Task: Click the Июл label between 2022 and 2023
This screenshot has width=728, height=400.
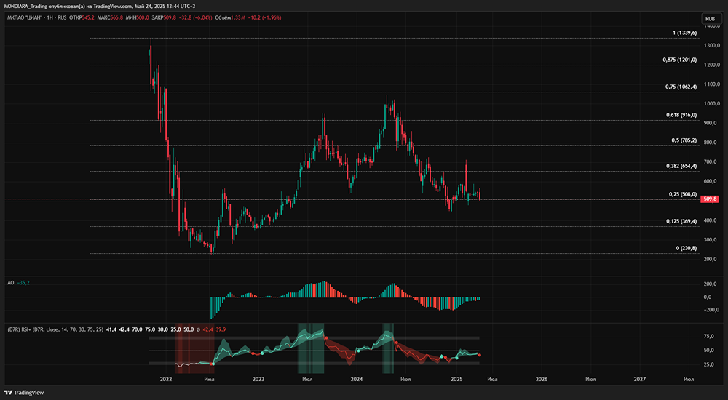Action: [209, 379]
